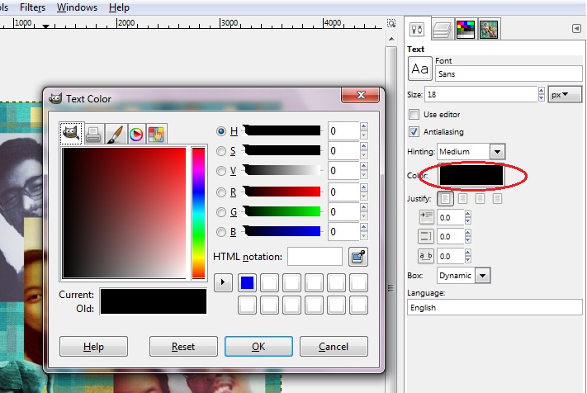This screenshot has width=587, height=393.
Task: Select filled justify text alignment
Action: tap(497, 198)
